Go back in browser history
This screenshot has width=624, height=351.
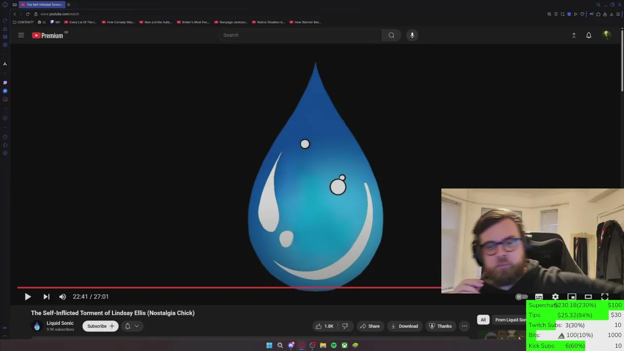pyautogui.click(x=15, y=14)
